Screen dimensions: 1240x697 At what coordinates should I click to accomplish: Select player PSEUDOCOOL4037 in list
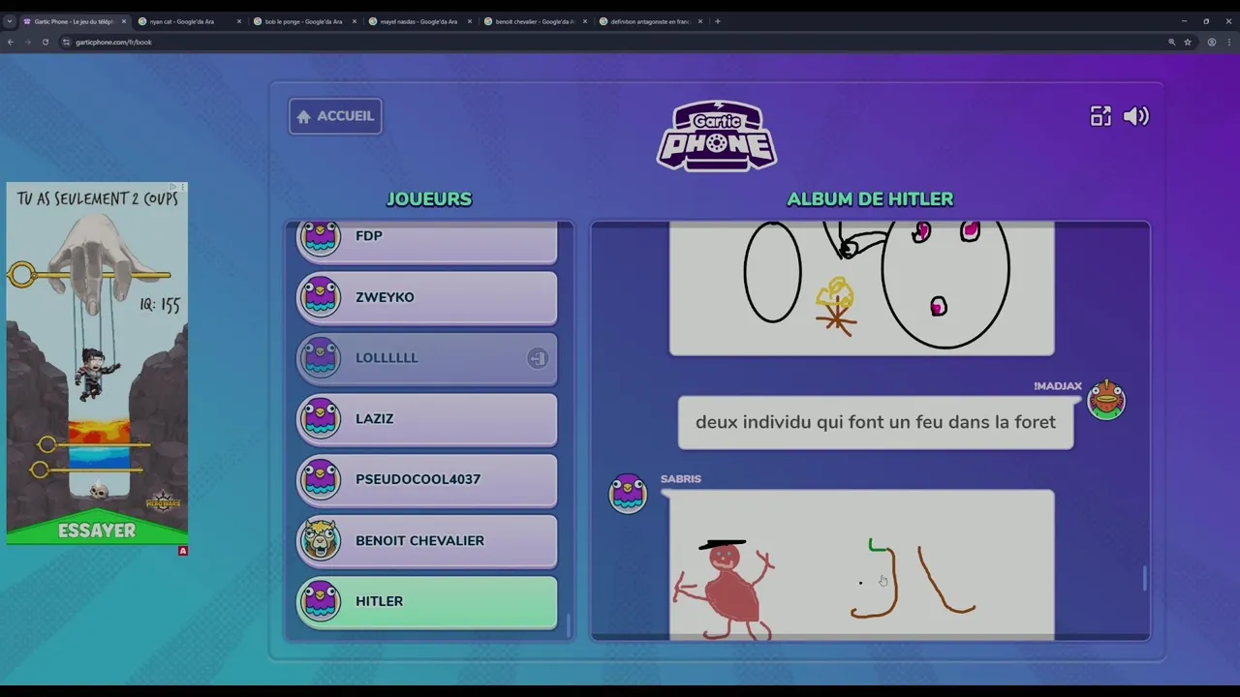pos(427,479)
